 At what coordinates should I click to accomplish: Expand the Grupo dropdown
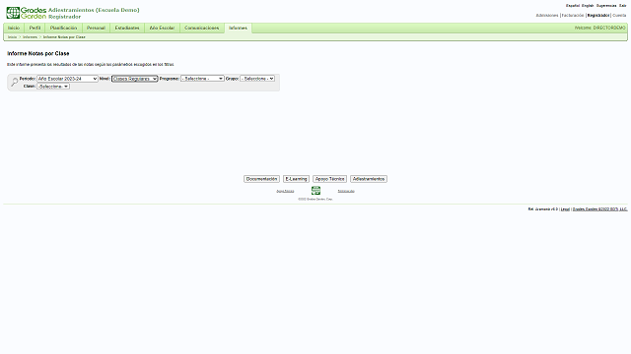257,79
